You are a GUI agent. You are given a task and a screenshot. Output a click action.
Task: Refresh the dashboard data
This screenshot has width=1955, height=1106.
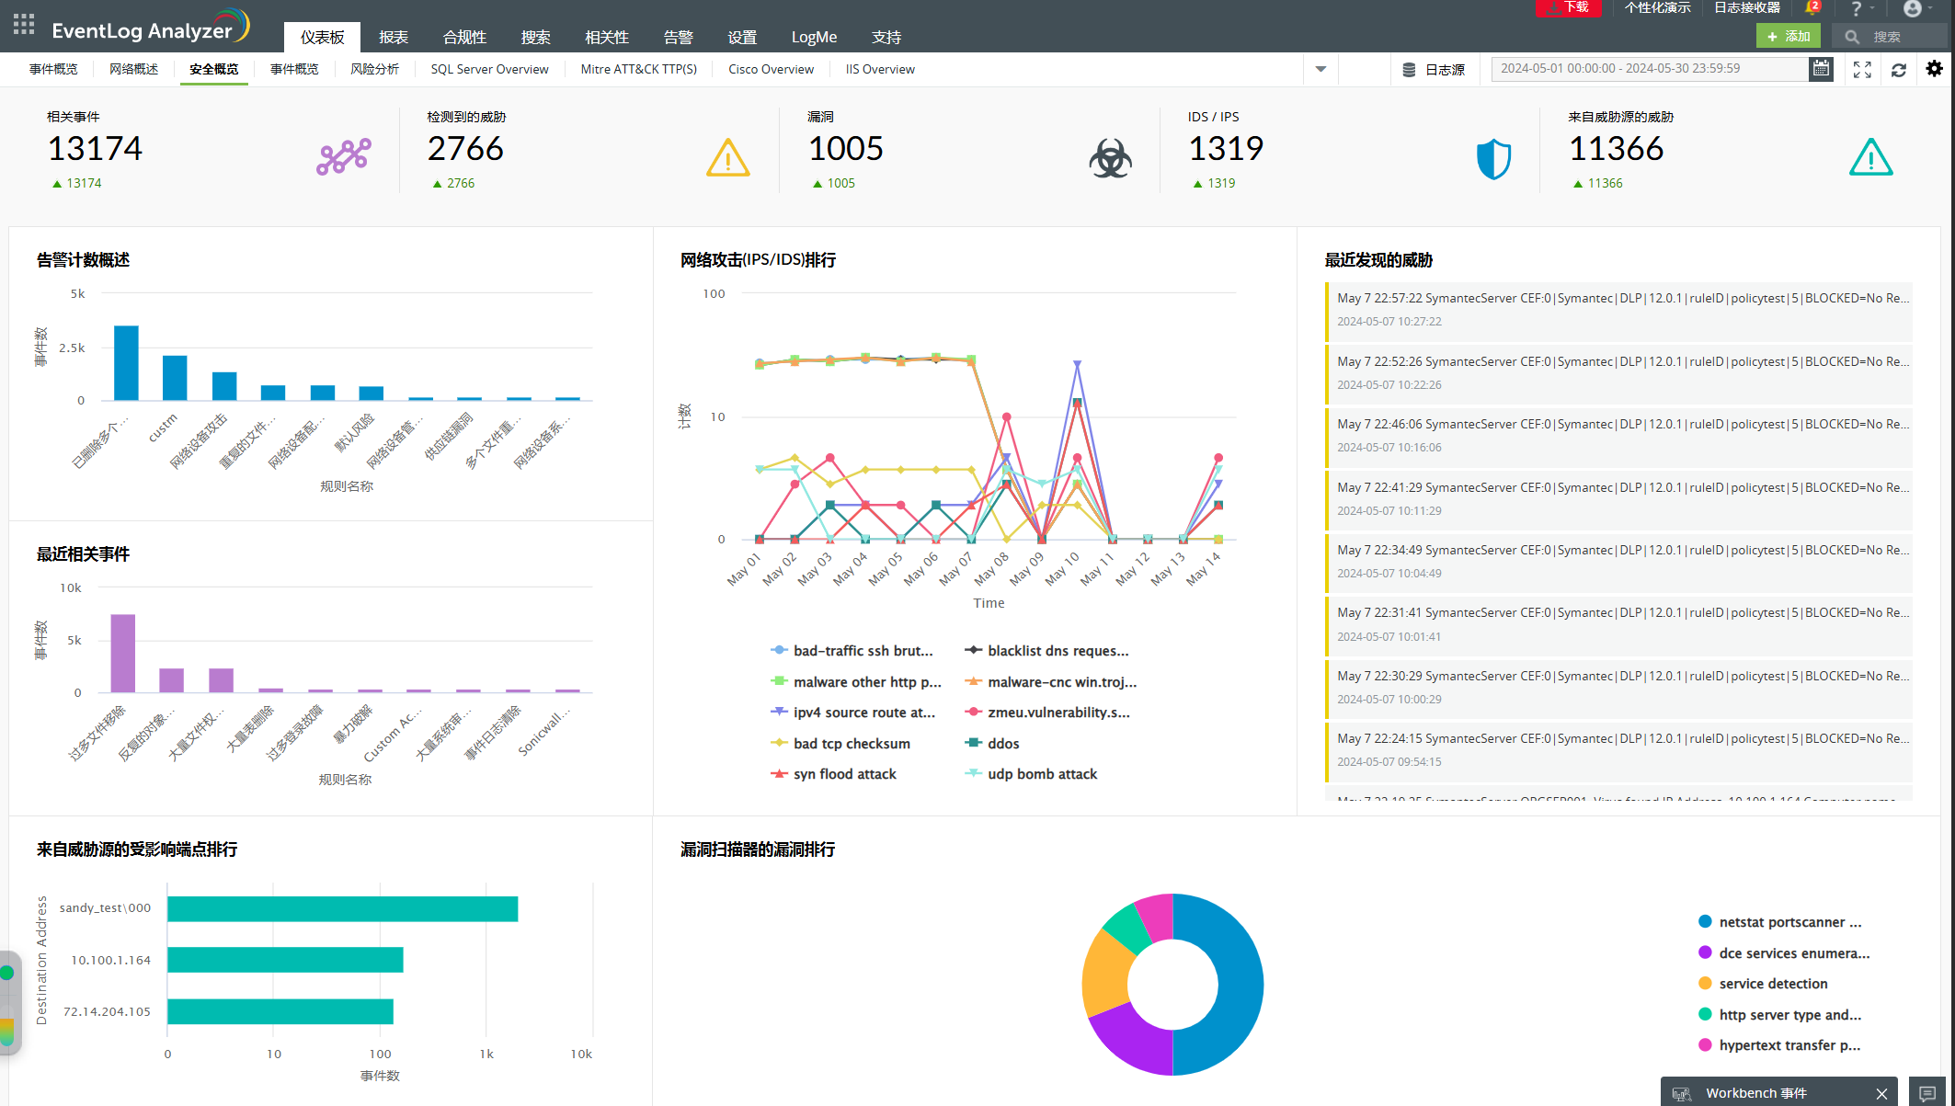pyautogui.click(x=1899, y=70)
